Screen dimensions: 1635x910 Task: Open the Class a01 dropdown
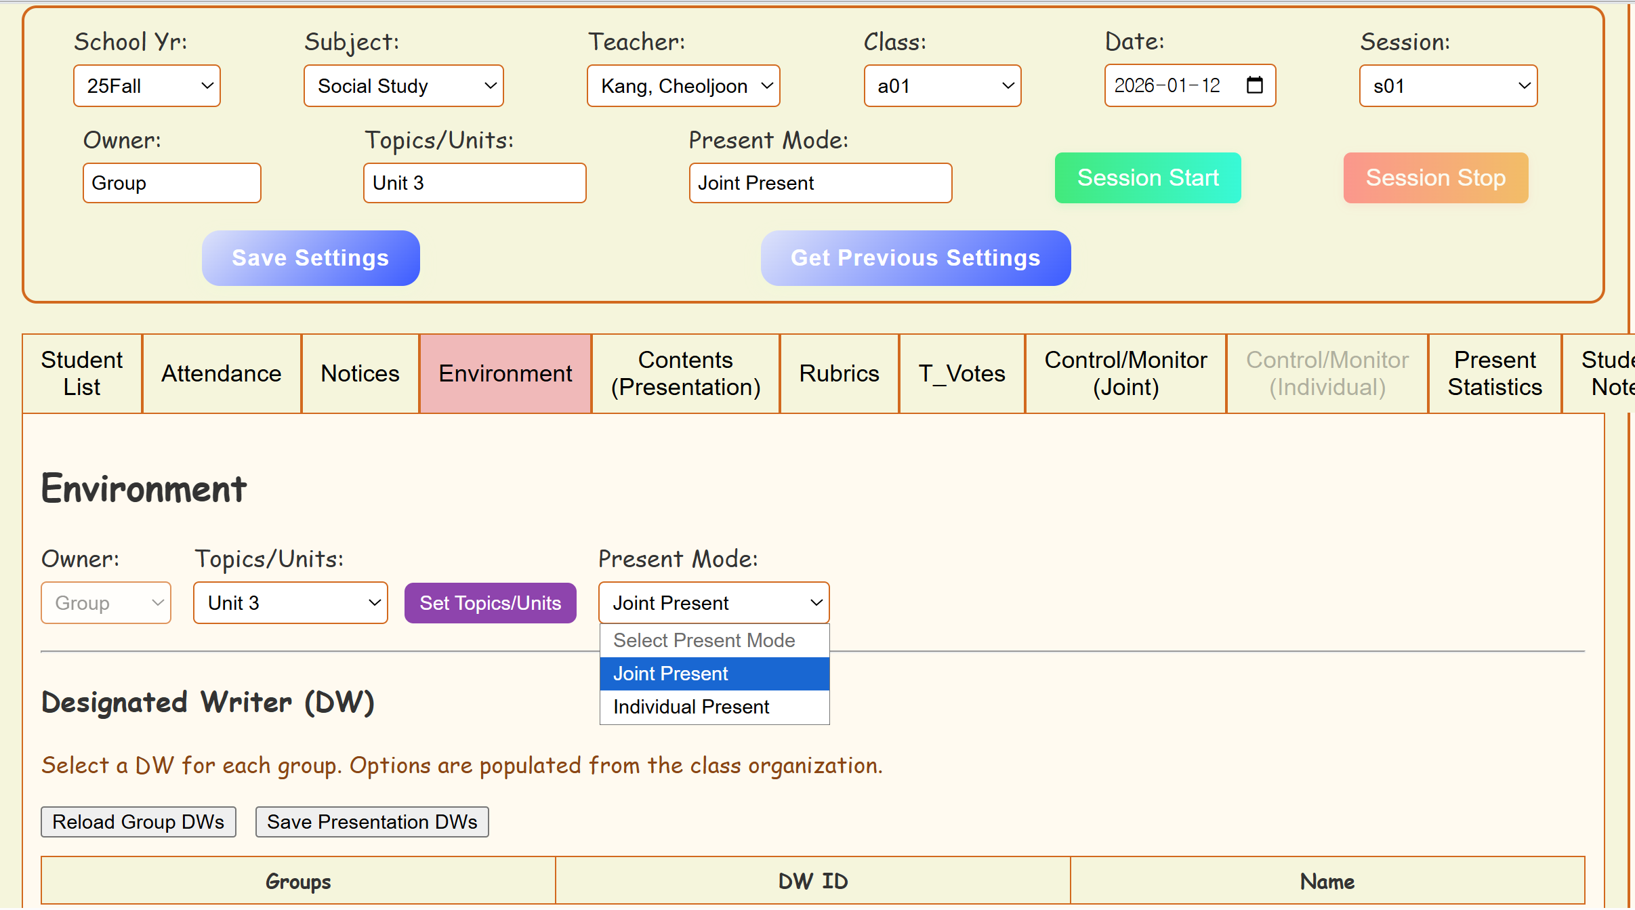(x=942, y=86)
